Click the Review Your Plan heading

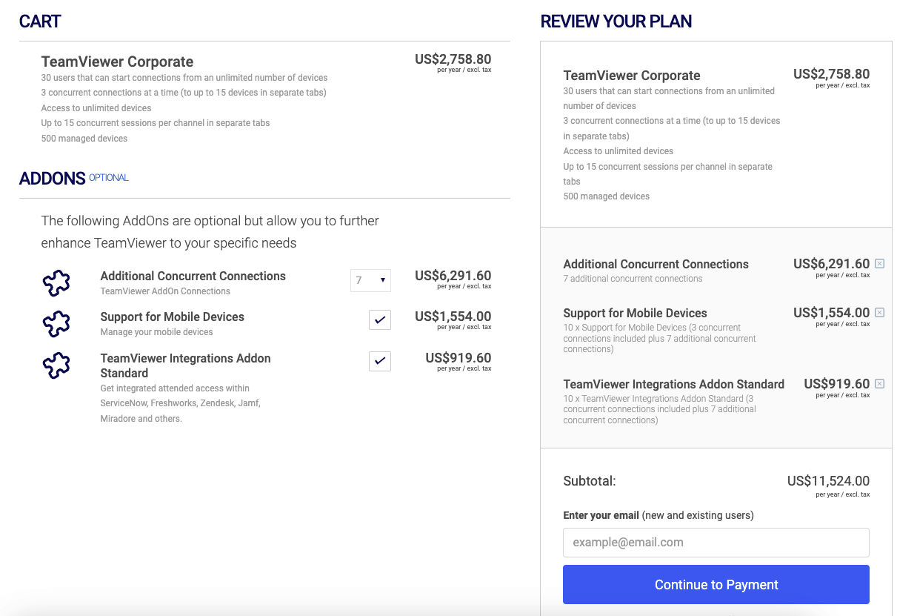(x=616, y=21)
